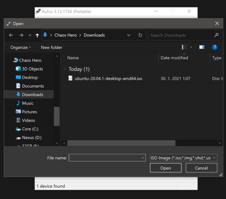
Task: Select ubuntu-20.04.1-desktop-amd64.iso file
Action: 108,79
